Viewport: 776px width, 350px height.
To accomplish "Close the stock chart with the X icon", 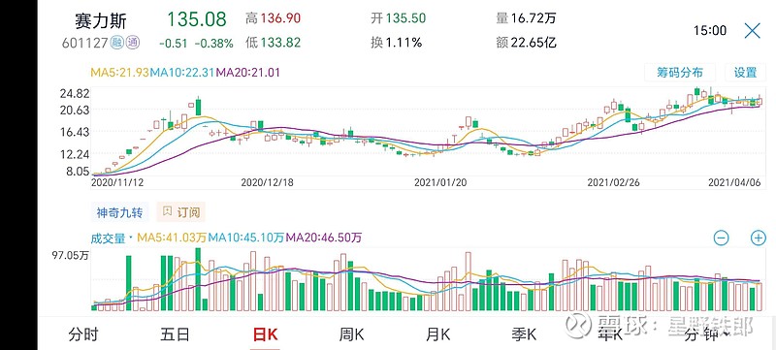I will 753,31.
